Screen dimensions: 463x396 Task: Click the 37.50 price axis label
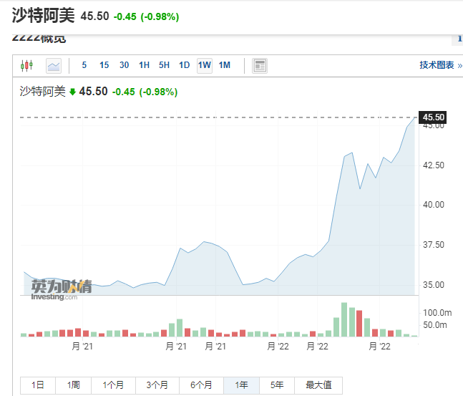click(434, 245)
